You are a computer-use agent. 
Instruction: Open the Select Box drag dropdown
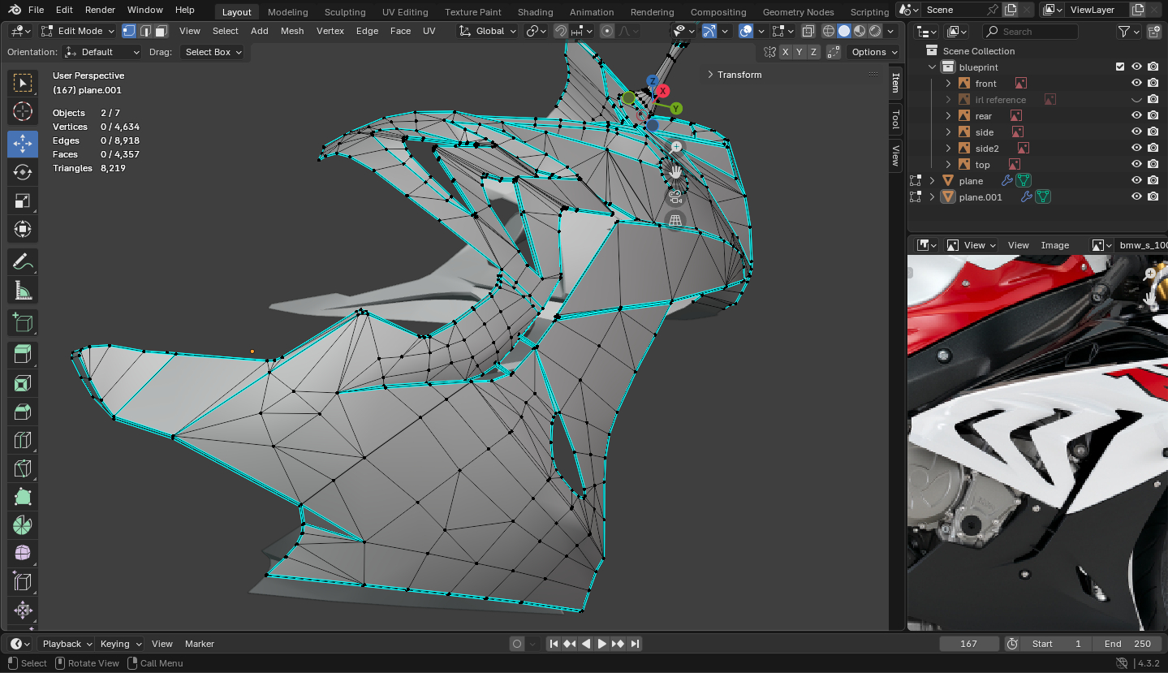click(x=213, y=52)
